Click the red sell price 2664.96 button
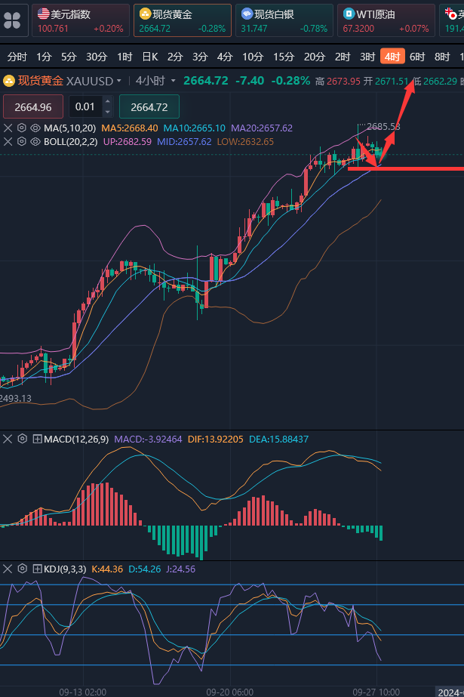This screenshot has width=464, height=697. (33, 106)
